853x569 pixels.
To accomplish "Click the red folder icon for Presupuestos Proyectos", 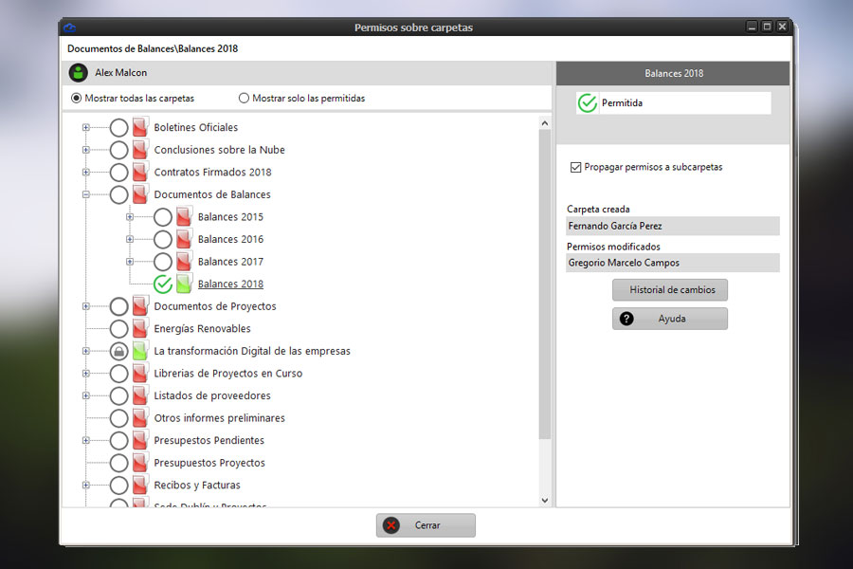I will pos(140,462).
